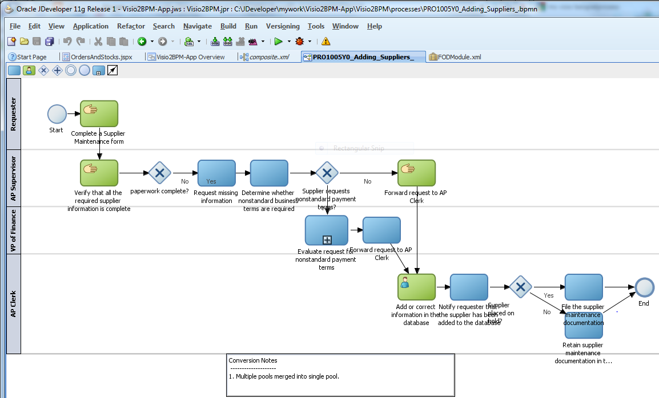Click the green Back navigation arrow

142,41
